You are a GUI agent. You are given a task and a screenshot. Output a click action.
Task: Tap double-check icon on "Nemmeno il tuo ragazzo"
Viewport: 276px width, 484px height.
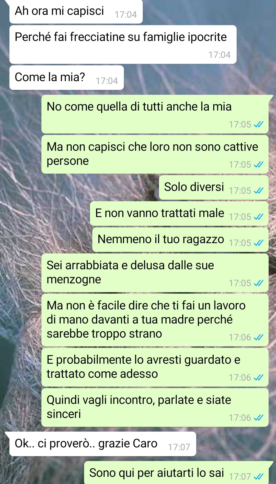[258, 243]
